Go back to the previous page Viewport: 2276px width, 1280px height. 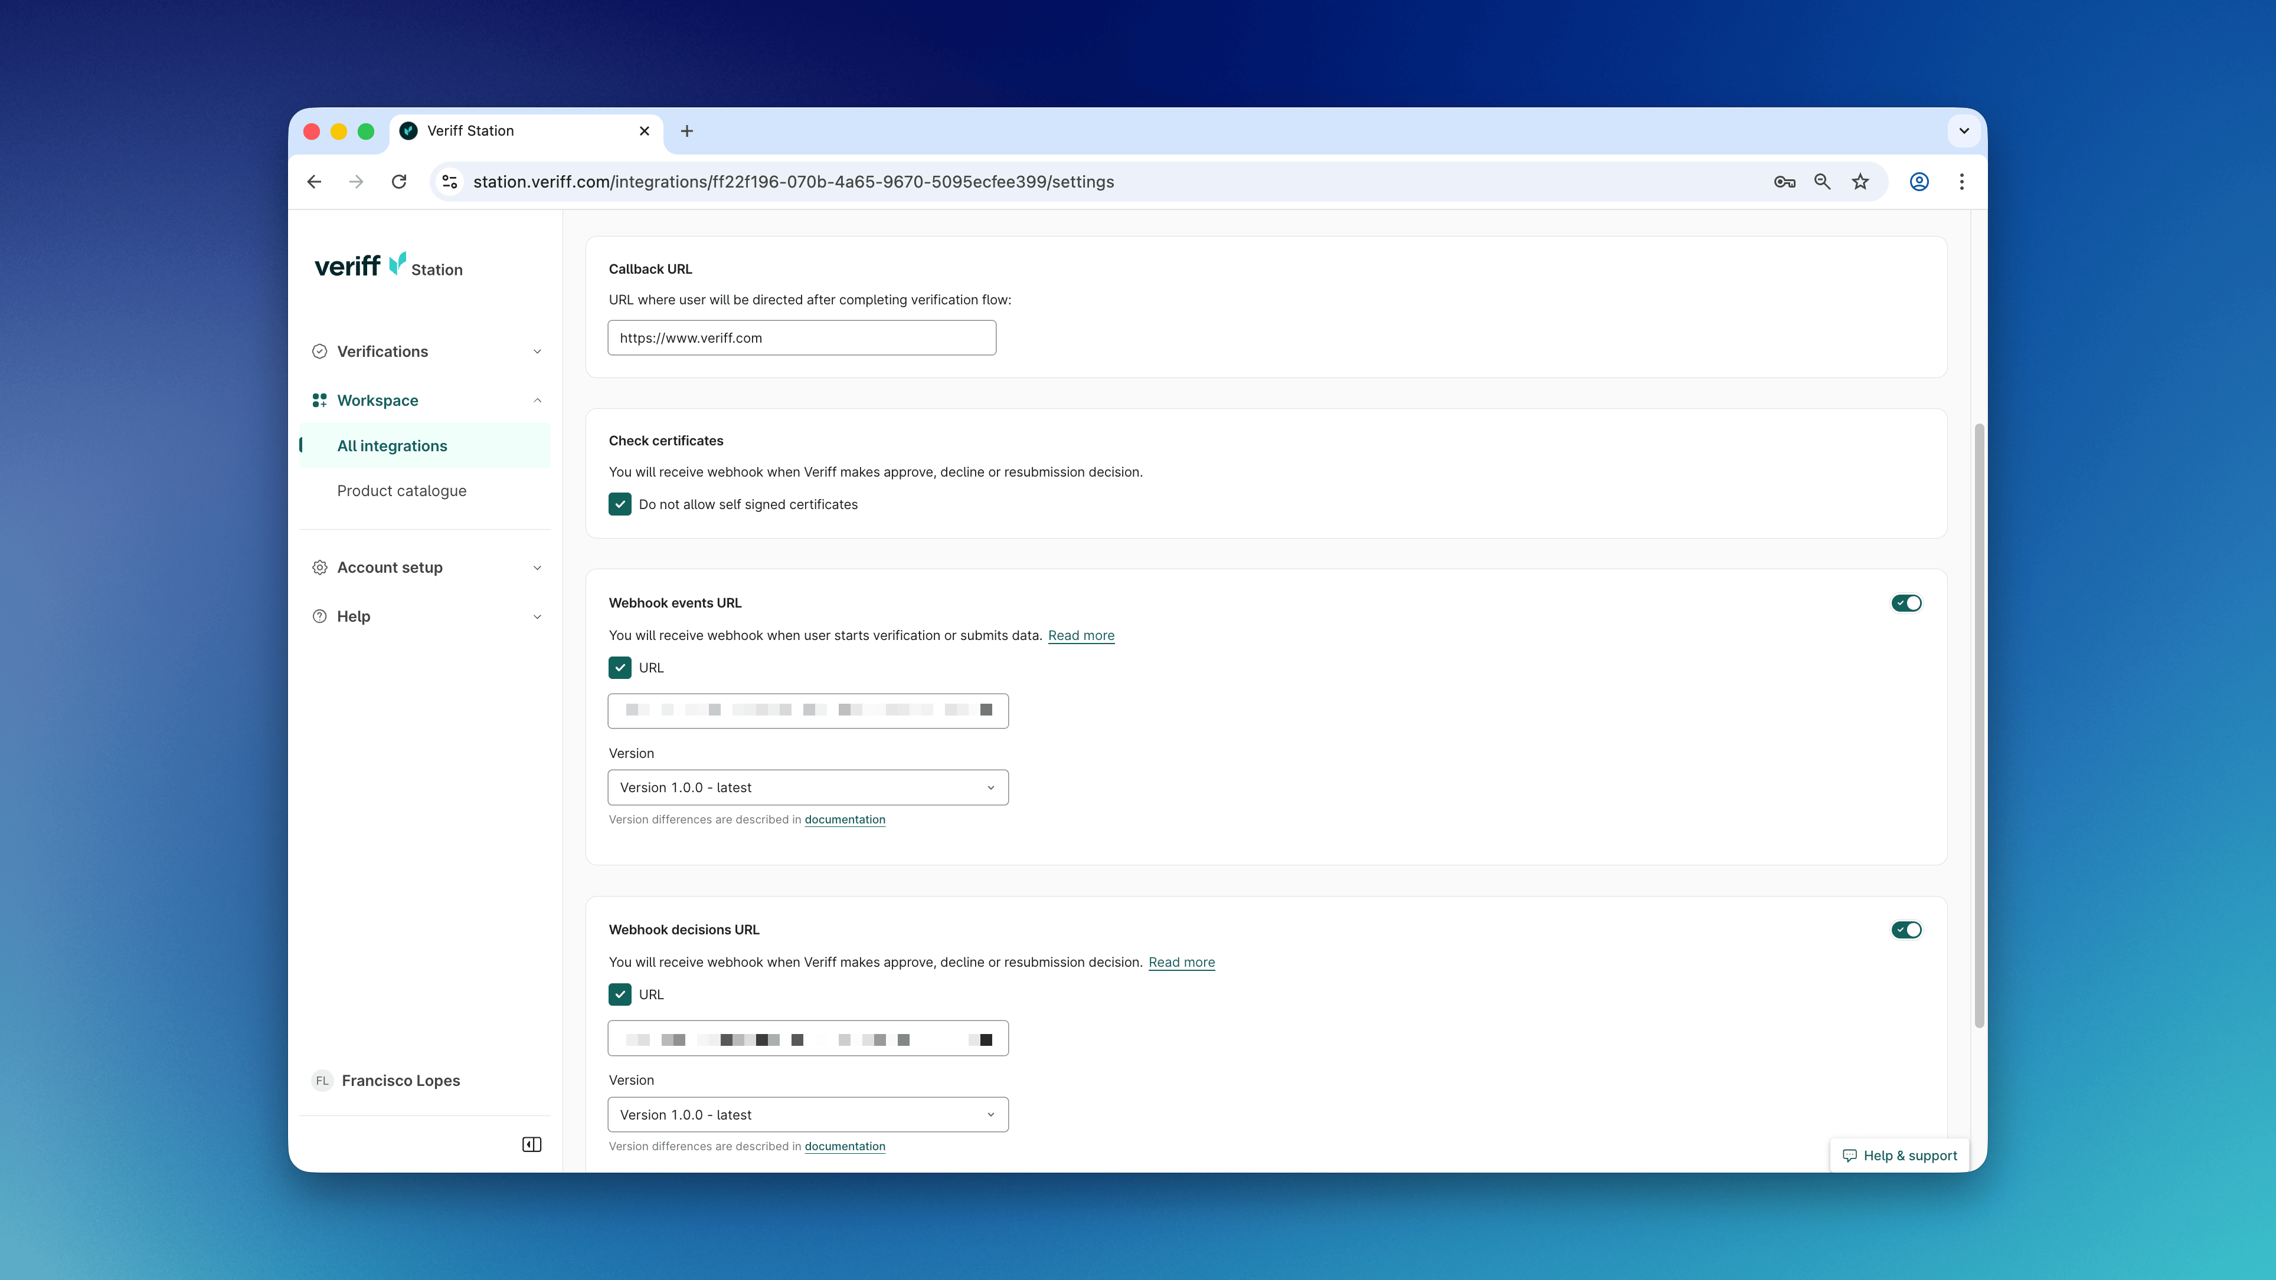[315, 182]
